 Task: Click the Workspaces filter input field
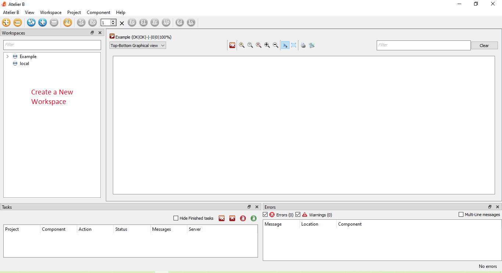tap(52, 45)
